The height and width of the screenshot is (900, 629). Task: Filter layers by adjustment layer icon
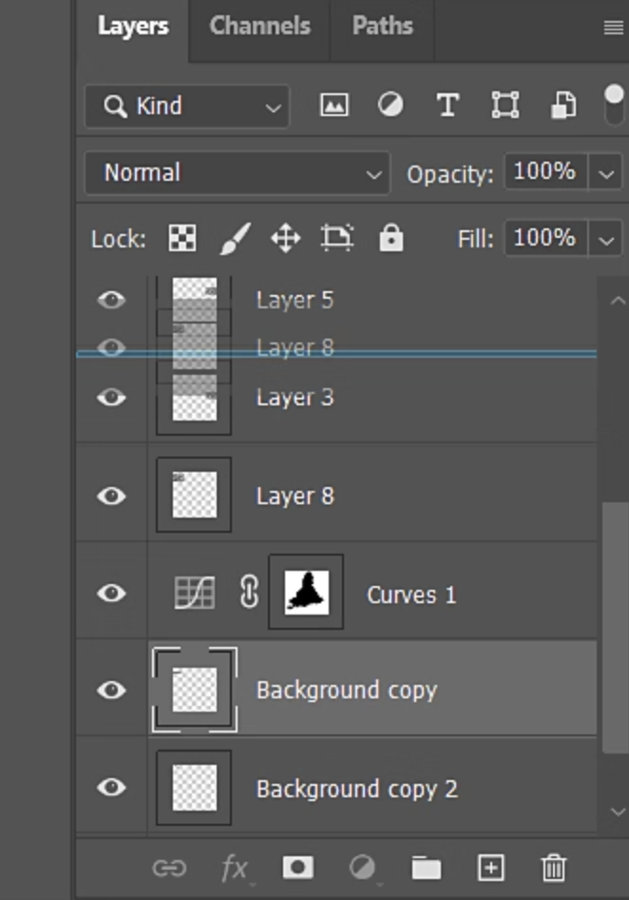(x=390, y=106)
